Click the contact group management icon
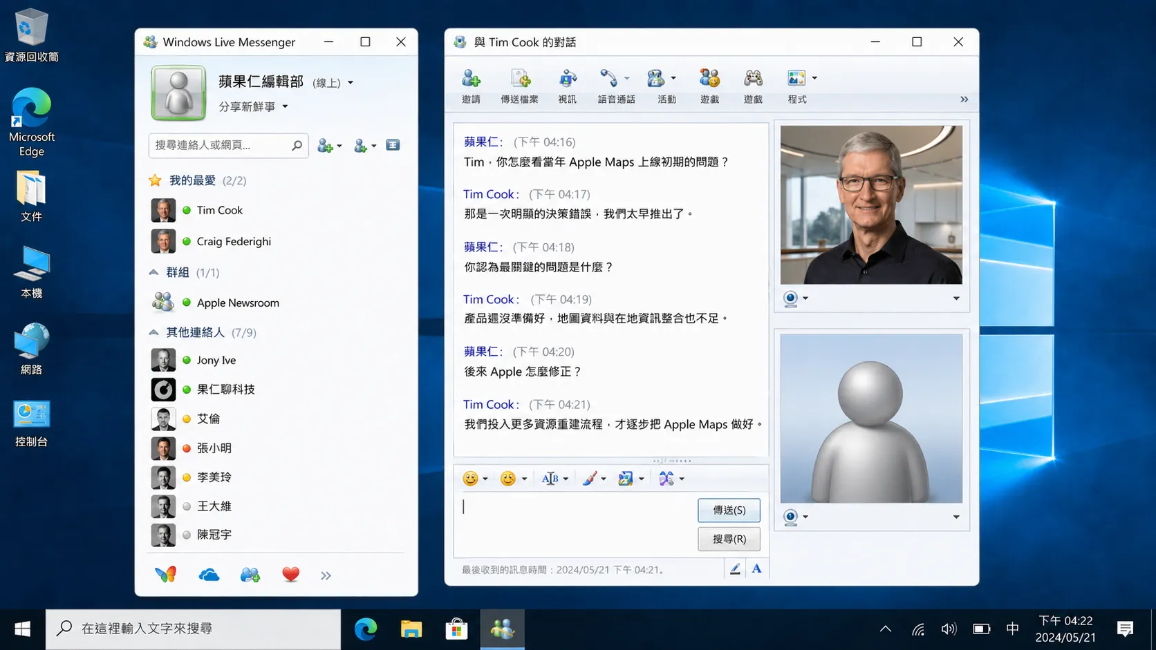The height and width of the screenshot is (650, 1156). [x=360, y=146]
